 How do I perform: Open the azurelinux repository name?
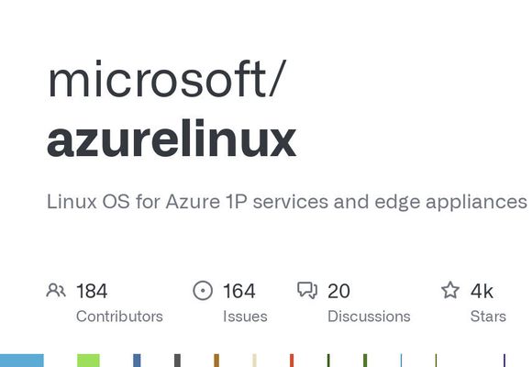(x=172, y=138)
